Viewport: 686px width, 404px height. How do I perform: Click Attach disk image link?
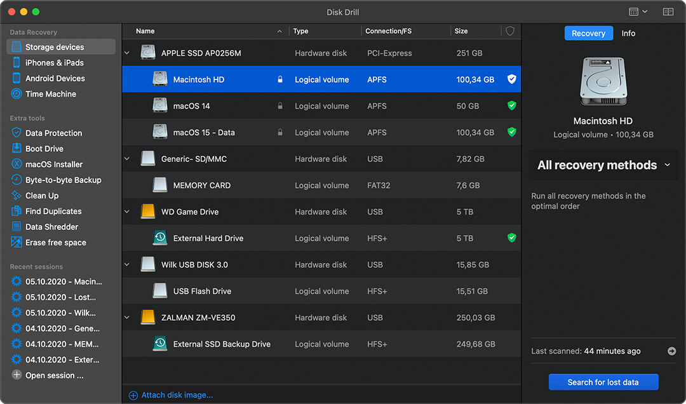[171, 395]
